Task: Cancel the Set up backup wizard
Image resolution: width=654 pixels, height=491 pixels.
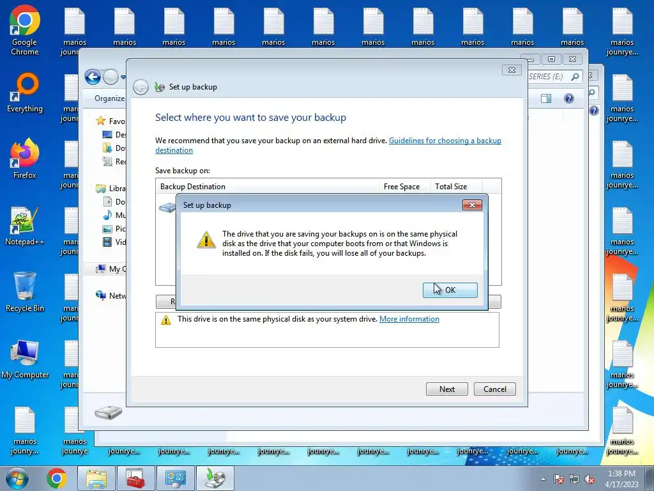Action: pyautogui.click(x=495, y=389)
